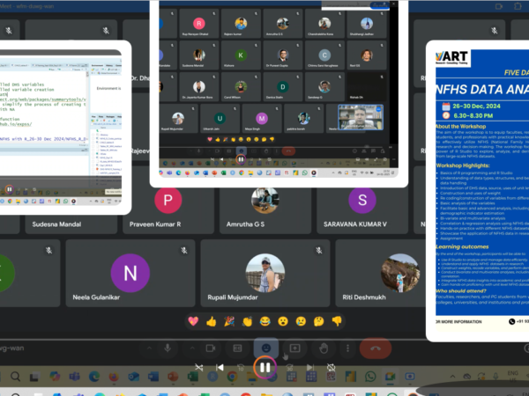Open Task View from taskbar

click(34, 377)
